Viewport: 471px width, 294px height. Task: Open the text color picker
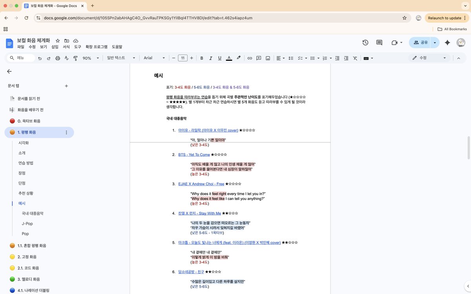point(229,58)
